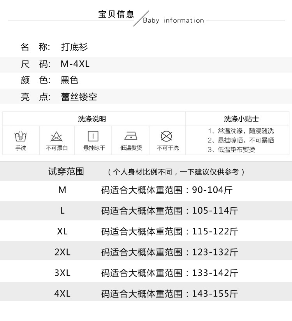Screen dimensions: 292x321
Task: Click the 'Baby information' subtitle
Action: pyautogui.click(x=173, y=20)
